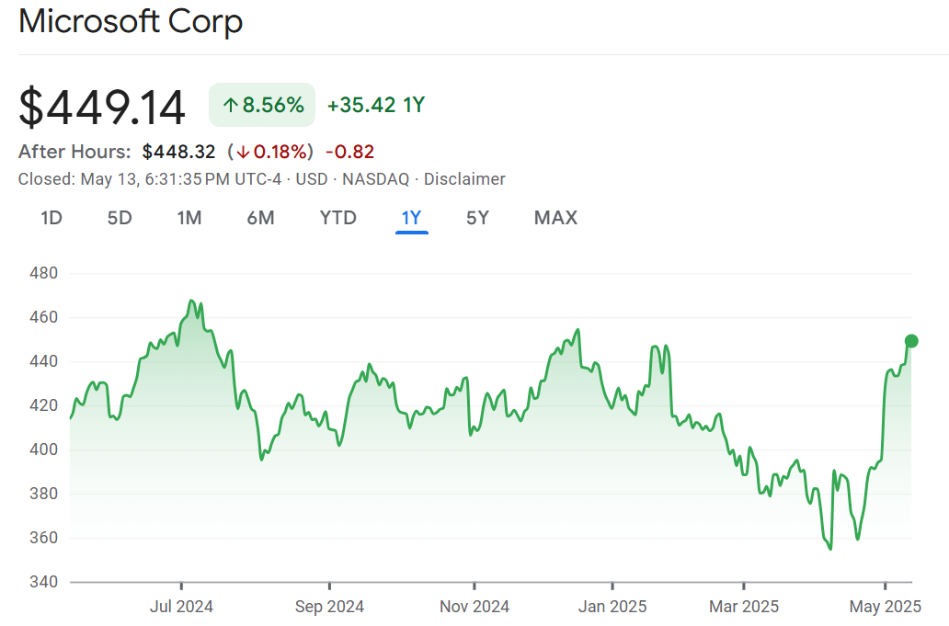The width and height of the screenshot is (949, 626).
Task: Click the green current price dot
Action: click(x=911, y=341)
